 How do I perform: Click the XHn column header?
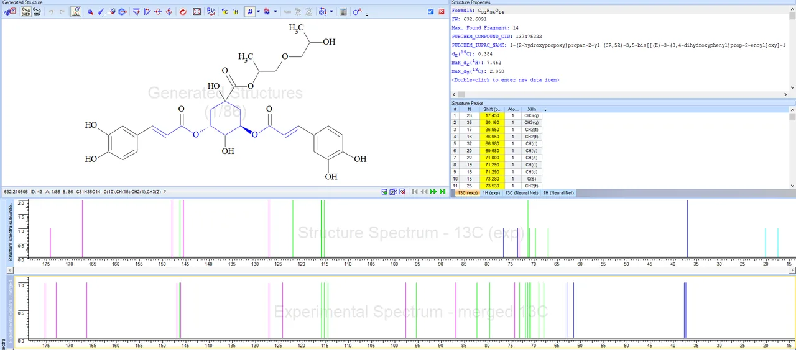tap(531, 109)
